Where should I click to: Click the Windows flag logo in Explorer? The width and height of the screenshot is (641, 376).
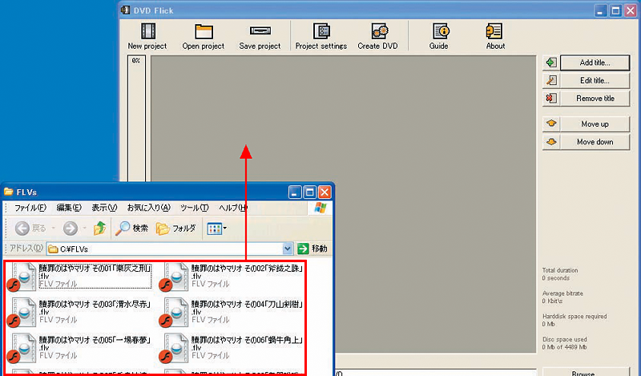(x=320, y=208)
